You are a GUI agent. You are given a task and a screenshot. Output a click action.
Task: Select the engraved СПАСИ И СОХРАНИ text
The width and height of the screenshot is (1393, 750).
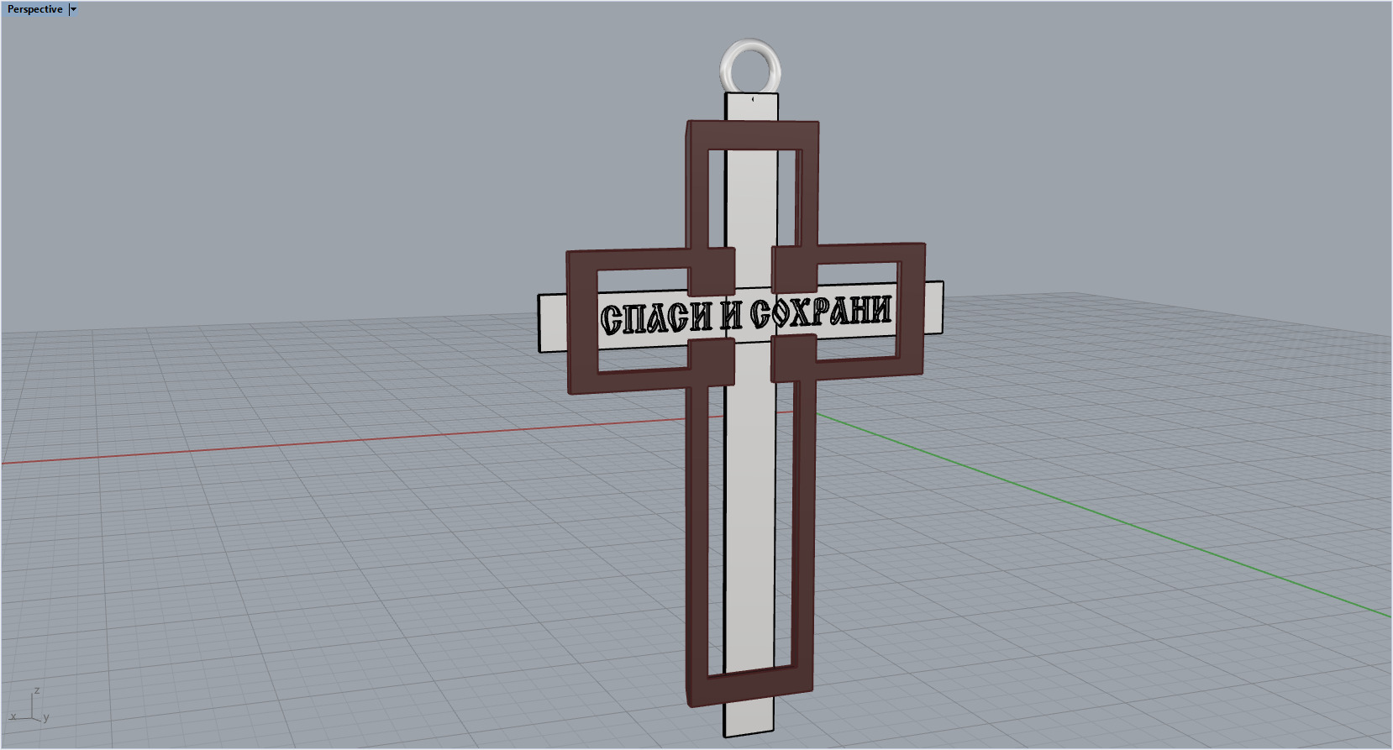(745, 315)
